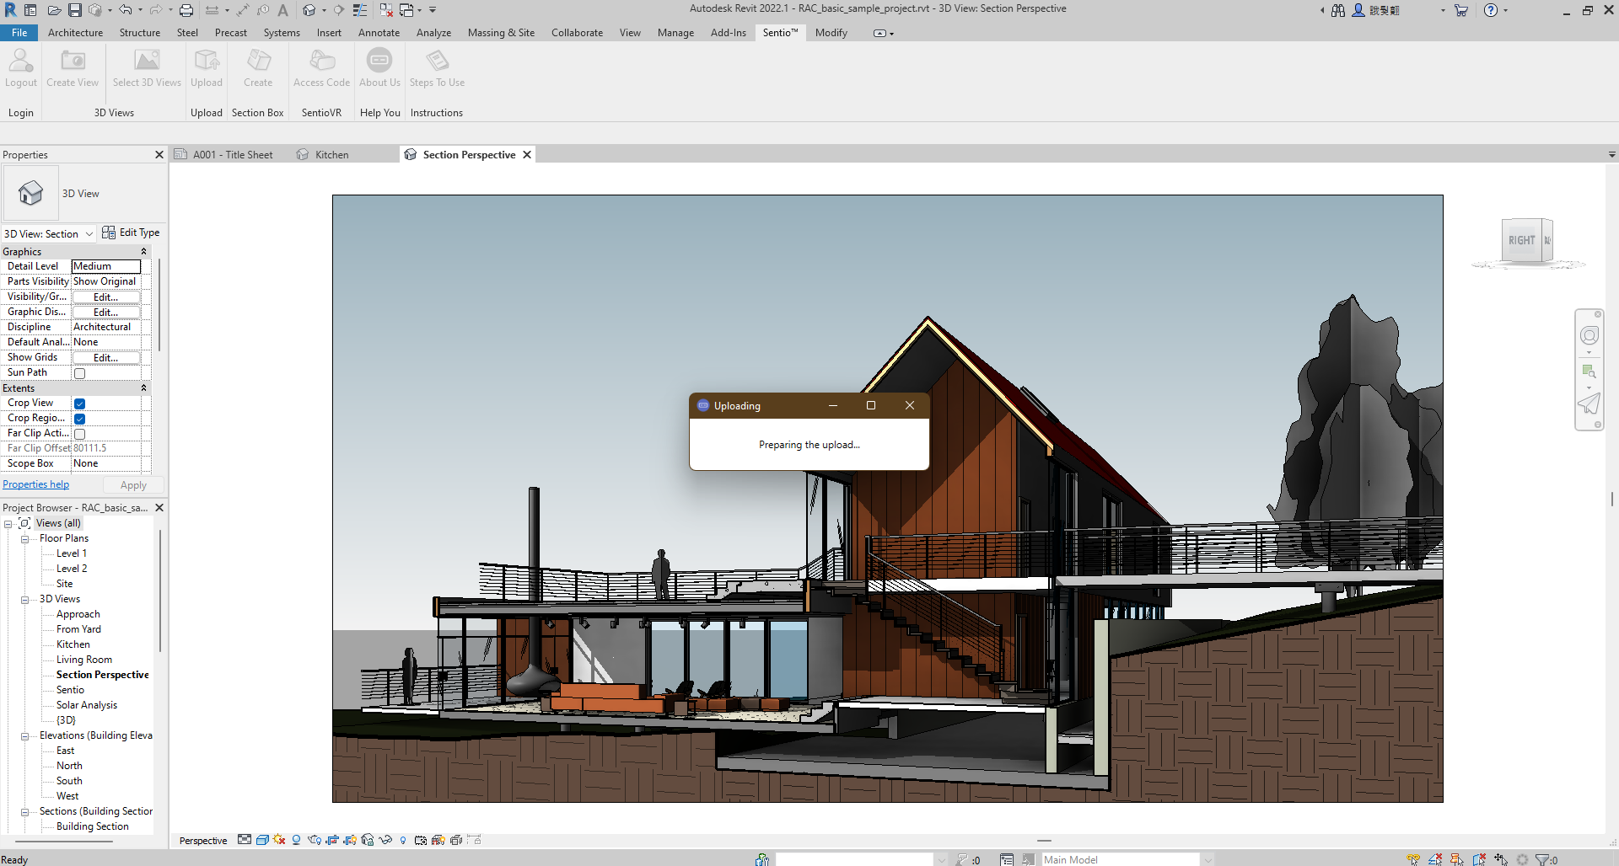Image resolution: width=1619 pixels, height=866 pixels.
Task: Collapse the 3D Views tree node
Action: pyautogui.click(x=24, y=600)
